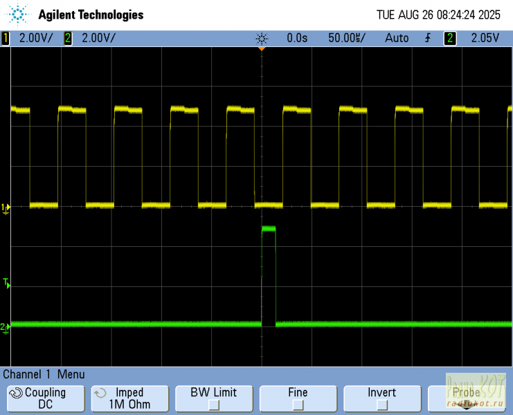Click the Auto trigger mode label
This screenshot has height=415, width=513.
click(397, 39)
